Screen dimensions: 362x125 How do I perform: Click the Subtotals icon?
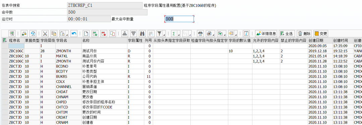tap(185, 34)
